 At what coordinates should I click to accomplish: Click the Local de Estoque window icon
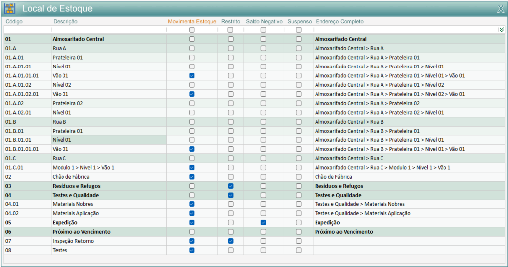10,8
